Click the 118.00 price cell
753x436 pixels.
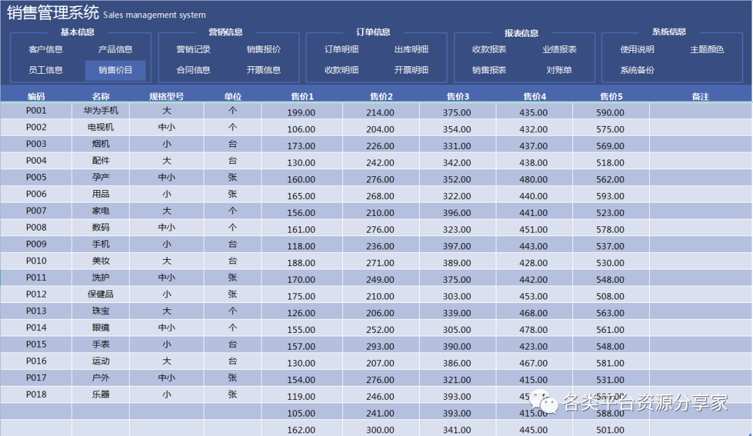[302, 245]
